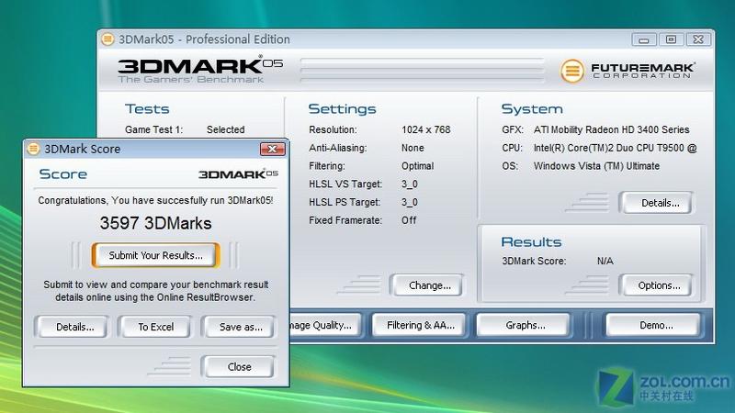735x413 pixels.
Task: Click the 3DMARK05 logo in main window
Action: click(x=199, y=66)
